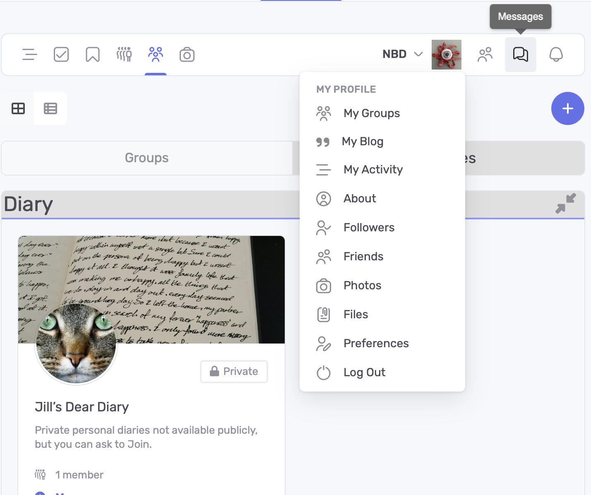
Task: Open the friends icon beside the avatar
Action: [485, 55]
